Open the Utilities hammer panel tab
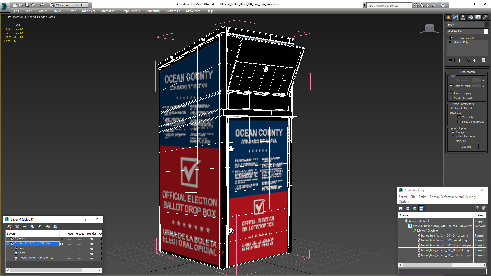The height and width of the screenshot is (276, 491). click(485, 17)
